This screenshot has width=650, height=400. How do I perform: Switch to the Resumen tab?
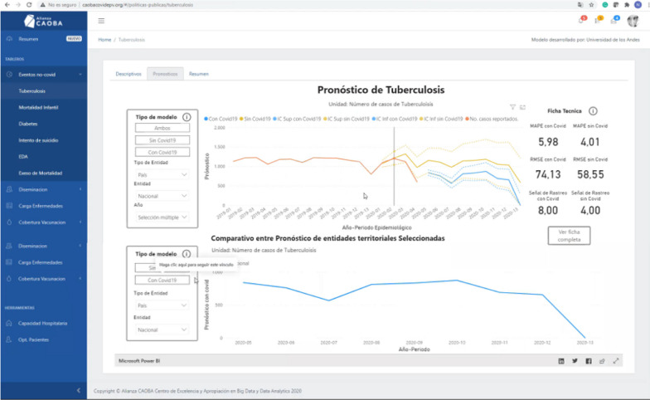tap(199, 74)
